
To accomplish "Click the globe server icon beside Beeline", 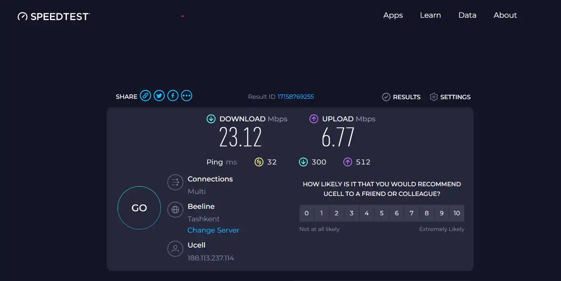I will 175,210.
